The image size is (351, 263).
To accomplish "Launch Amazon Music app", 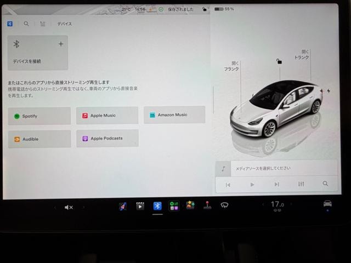I will click(174, 115).
